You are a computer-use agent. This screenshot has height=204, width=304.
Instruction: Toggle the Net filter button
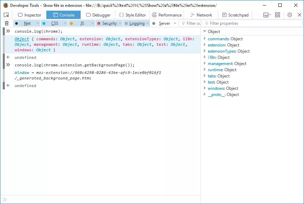(x=24, y=23)
